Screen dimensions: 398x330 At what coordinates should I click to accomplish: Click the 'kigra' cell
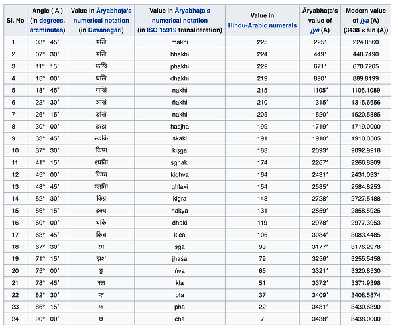pyautogui.click(x=180, y=199)
